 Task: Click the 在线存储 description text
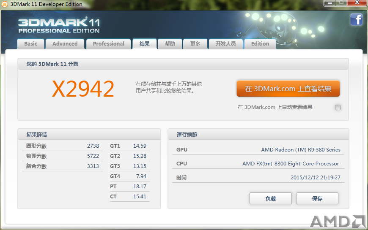pos(168,87)
